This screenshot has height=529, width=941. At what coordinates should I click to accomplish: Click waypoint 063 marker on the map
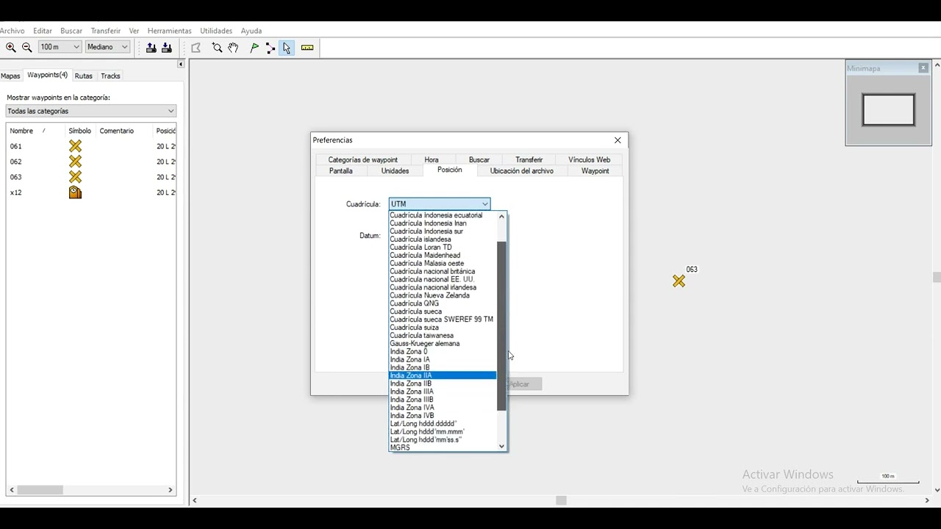679,281
